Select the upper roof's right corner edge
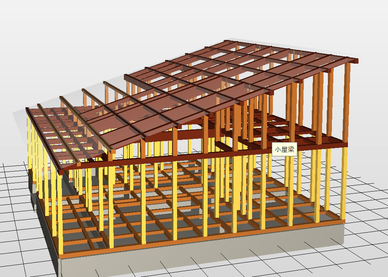388x277 pixels. click(x=355, y=61)
